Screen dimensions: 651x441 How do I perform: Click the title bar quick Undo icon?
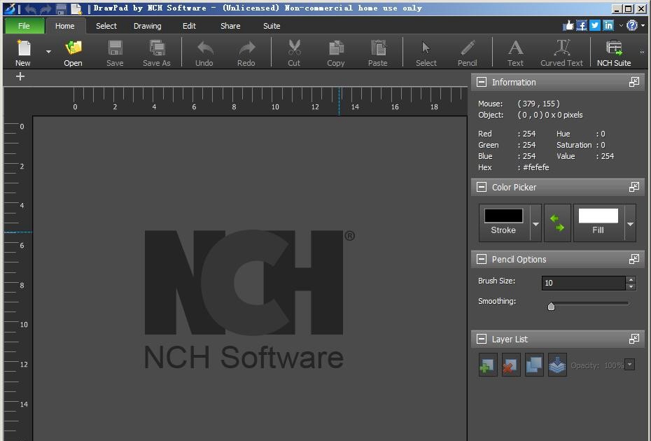point(30,8)
